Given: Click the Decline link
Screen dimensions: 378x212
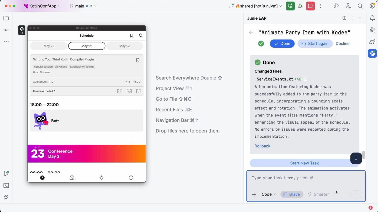Looking at the screenshot, I should (x=343, y=44).
